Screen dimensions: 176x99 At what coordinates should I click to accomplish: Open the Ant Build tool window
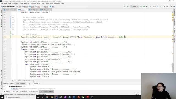coord(175,12)
